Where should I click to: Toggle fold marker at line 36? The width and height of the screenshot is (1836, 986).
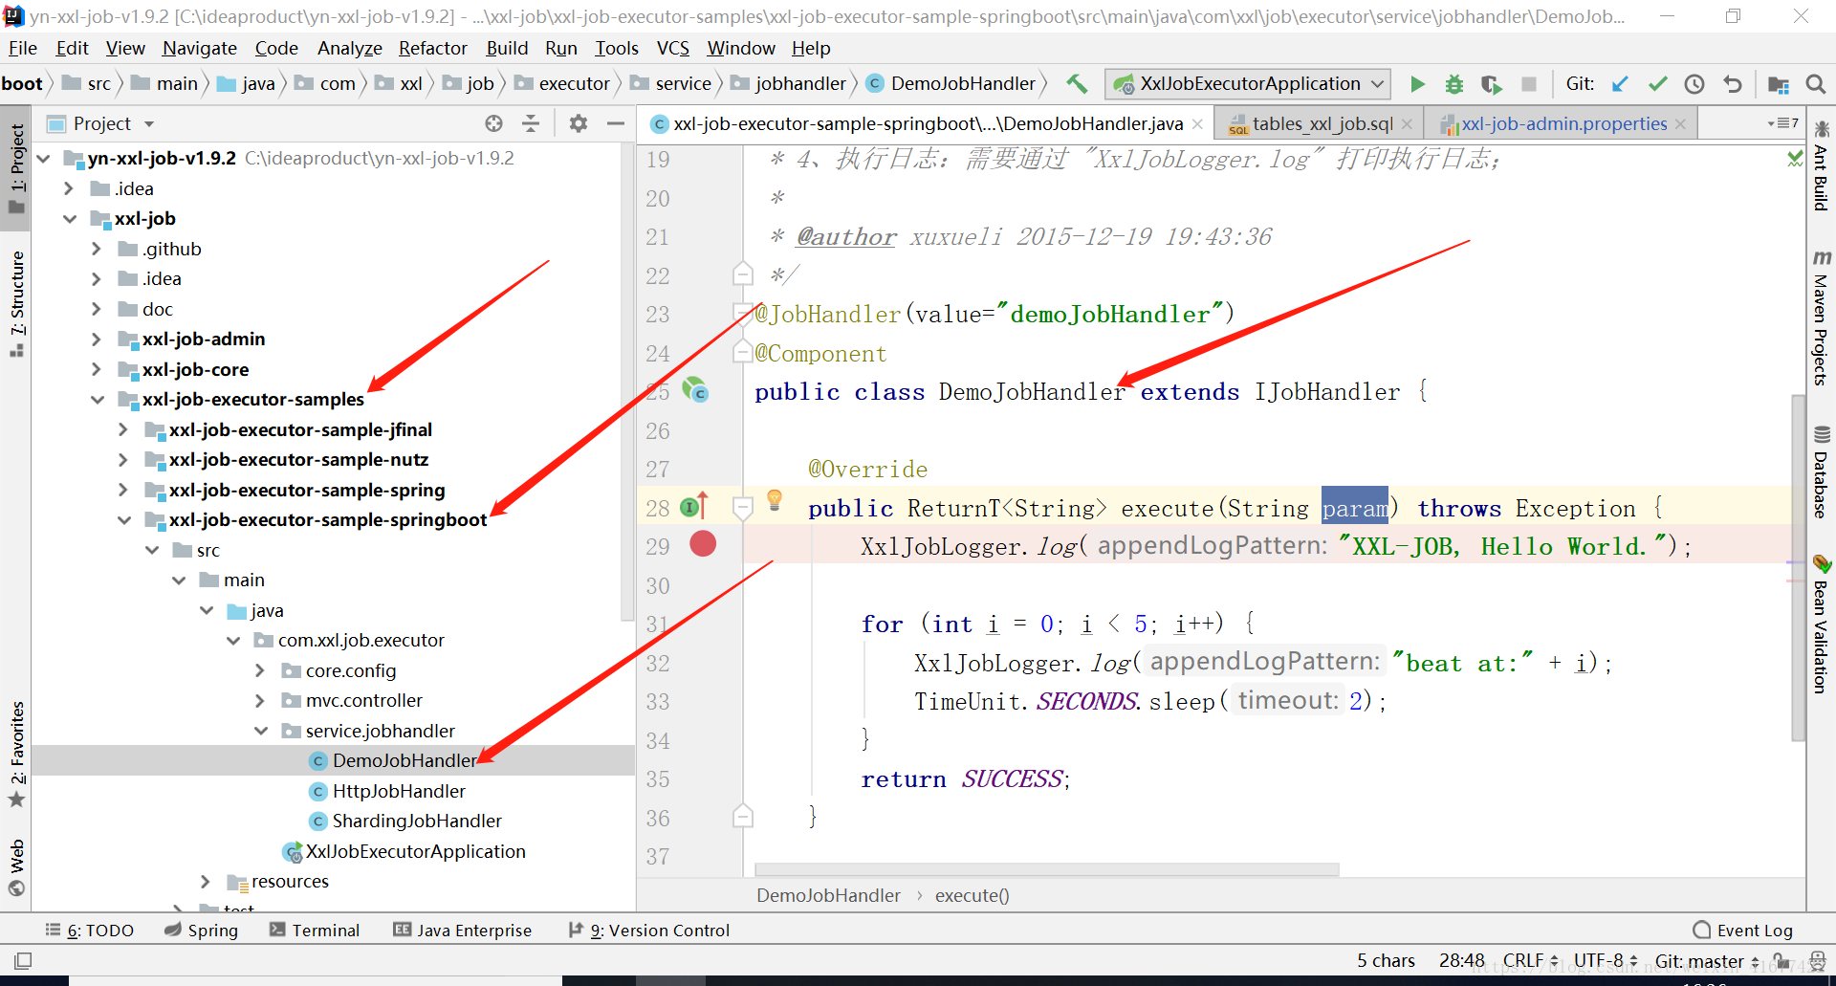pyautogui.click(x=742, y=817)
